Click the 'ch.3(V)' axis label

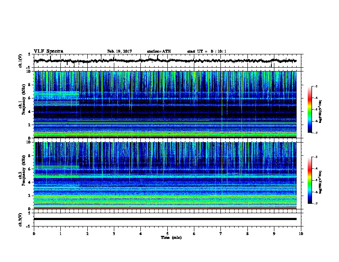[x=21, y=220]
